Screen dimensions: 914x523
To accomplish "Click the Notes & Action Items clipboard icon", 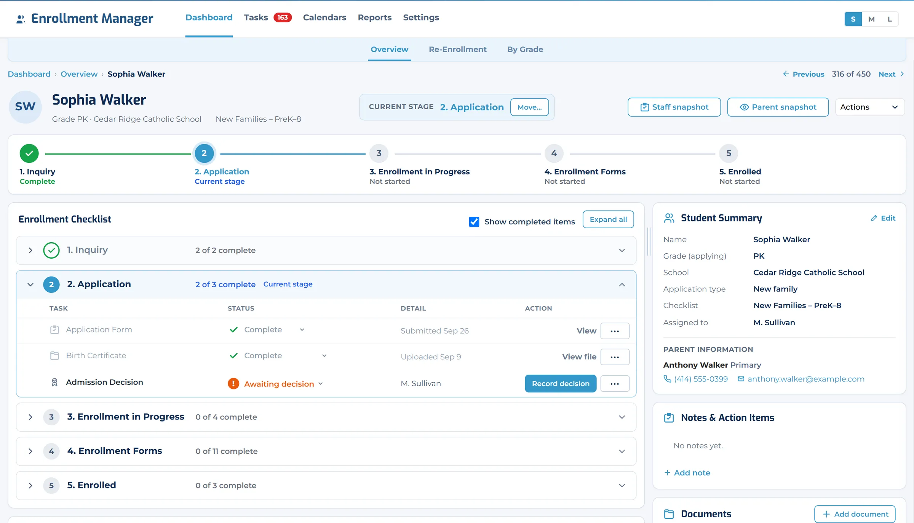I will click(x=669, y=418).
